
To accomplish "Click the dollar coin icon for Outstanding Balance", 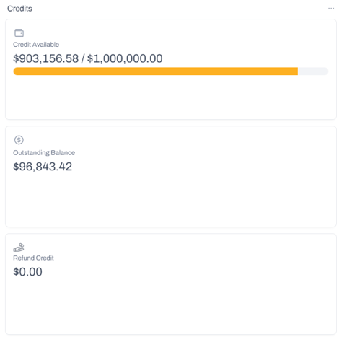I will point(19,140).
